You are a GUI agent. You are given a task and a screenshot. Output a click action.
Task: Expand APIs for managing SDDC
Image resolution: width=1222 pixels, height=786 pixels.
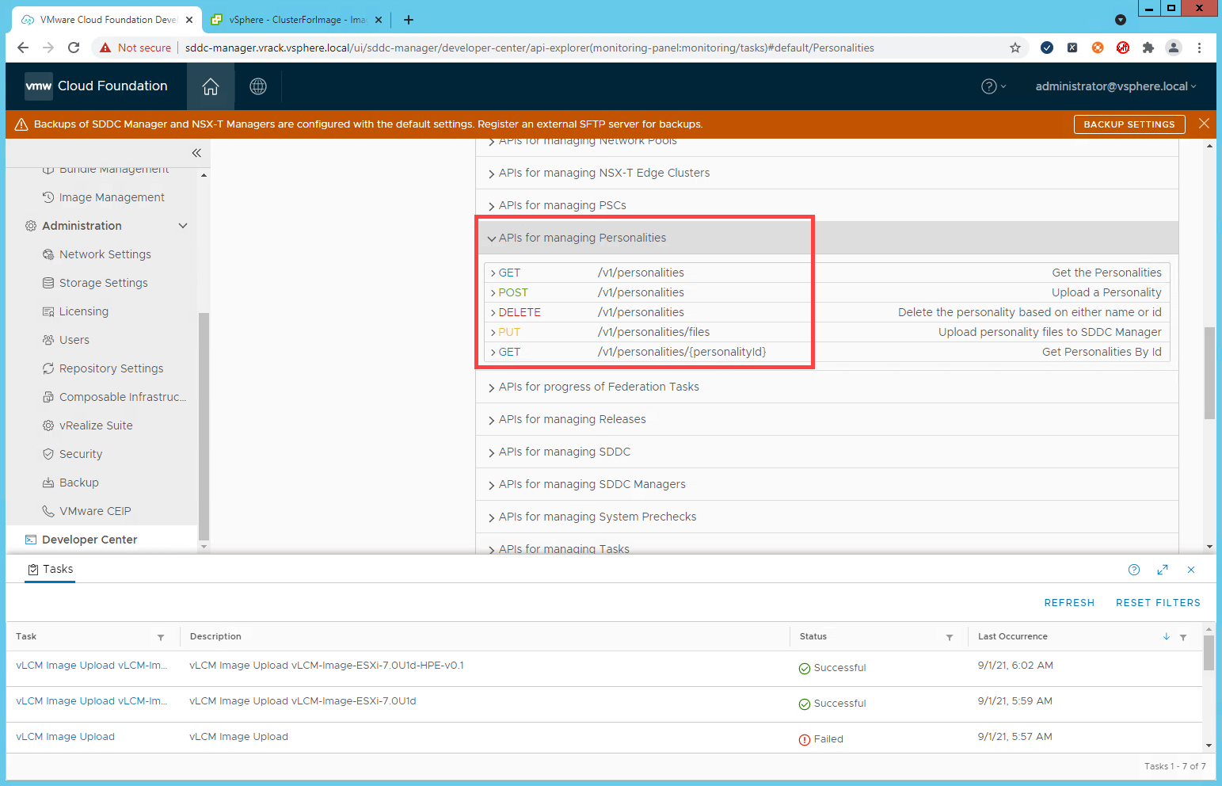click(x=827, y=452)
